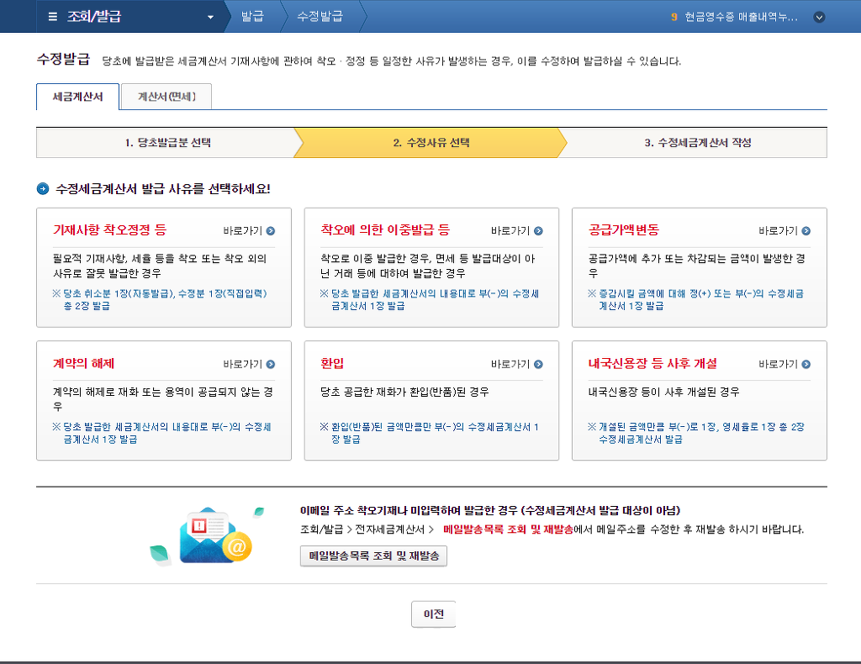Click the 바로가기 arrow icon for 계약의 해제
861x664 pixels.
[271, 365]
